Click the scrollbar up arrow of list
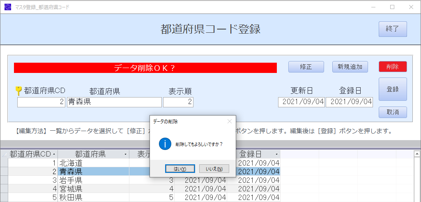 (x=417, y=154)
